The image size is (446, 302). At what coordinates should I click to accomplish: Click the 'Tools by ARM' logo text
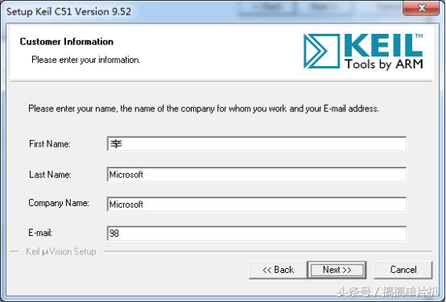(x=384, y=64)
